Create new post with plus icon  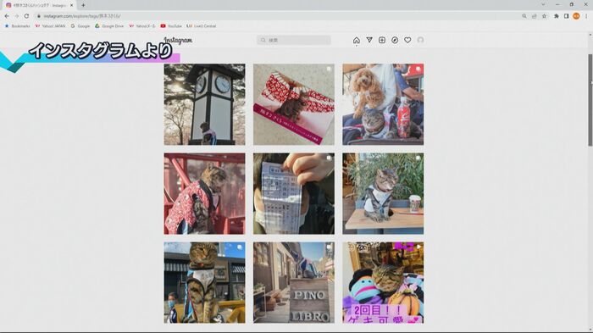pyautogui.click(x=382, y=40)
